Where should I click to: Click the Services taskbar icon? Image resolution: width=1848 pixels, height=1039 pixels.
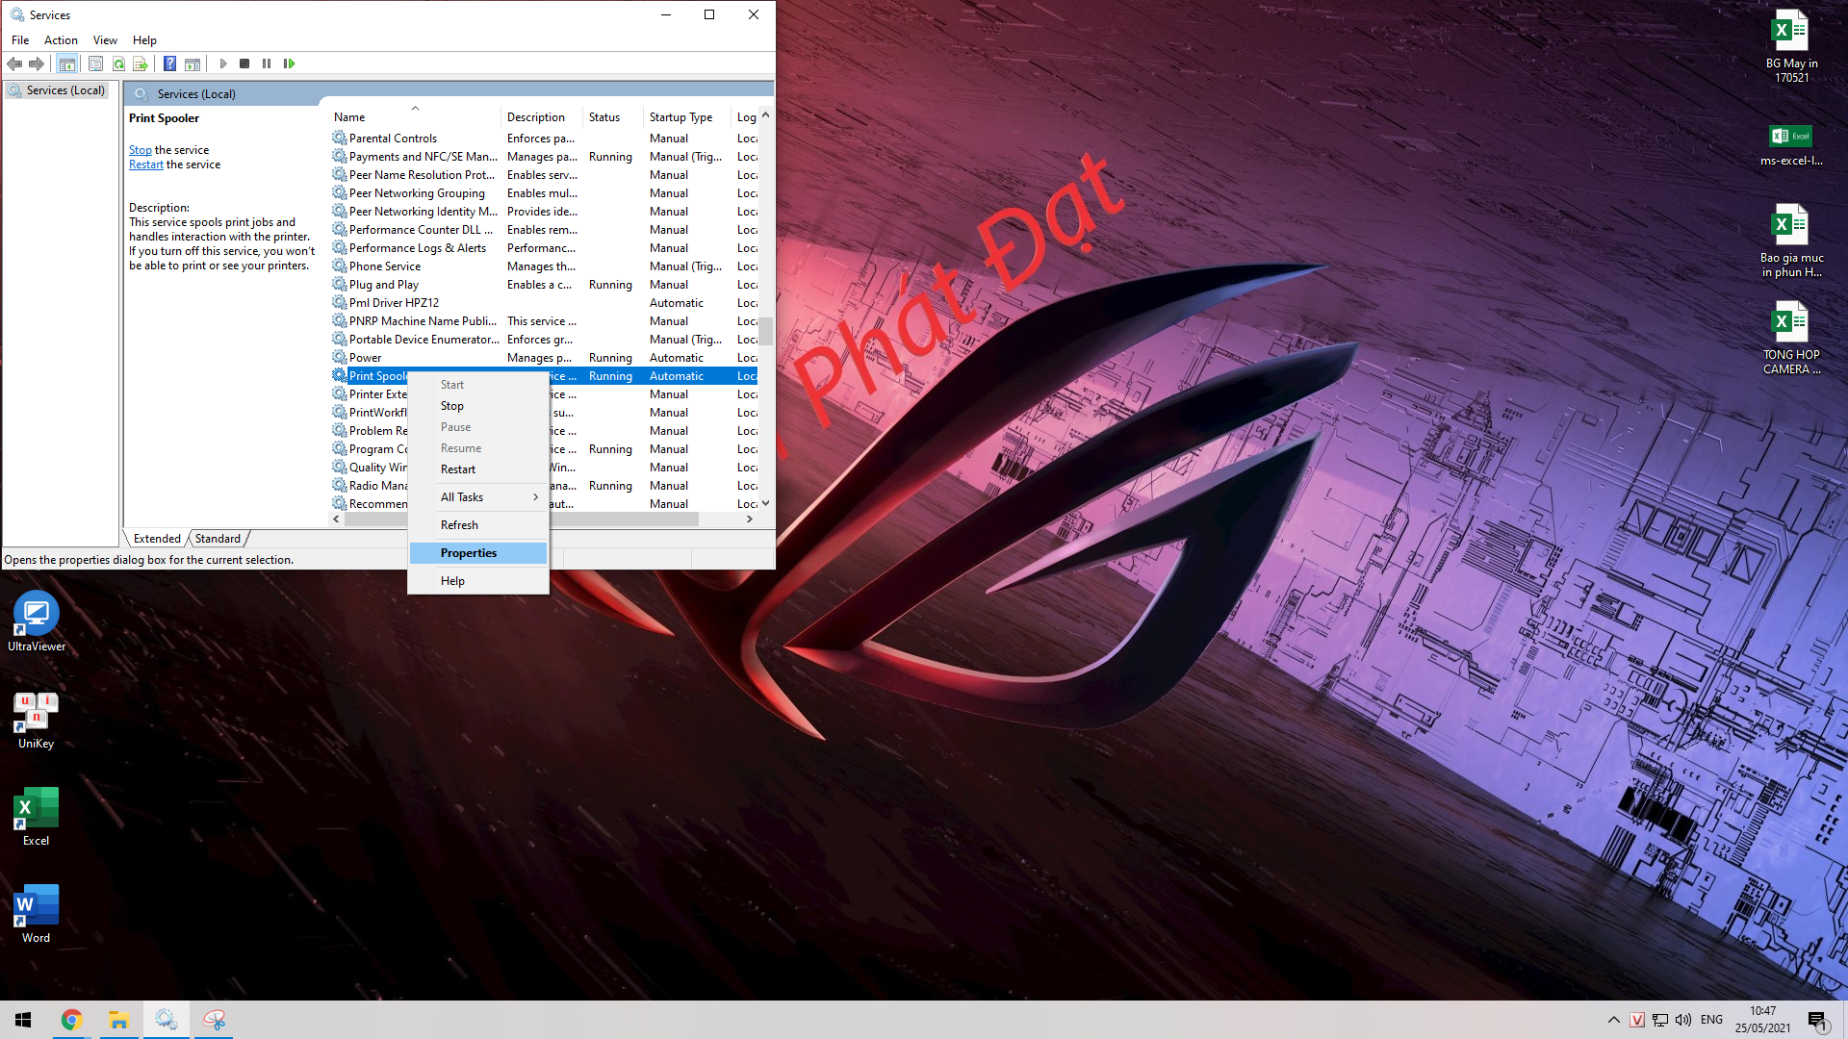166,1020
